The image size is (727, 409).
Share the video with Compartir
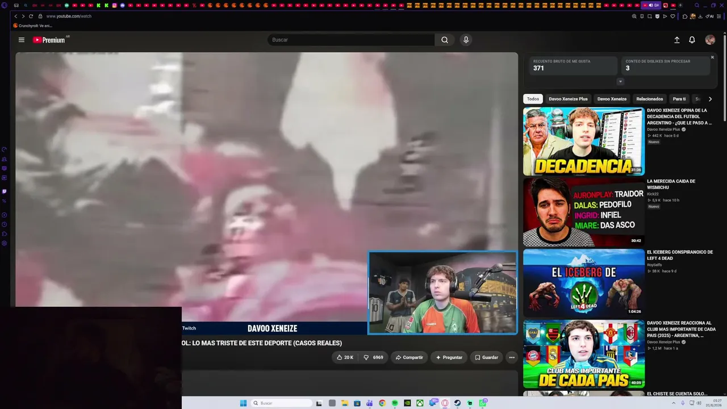pyautogui.click(x=409, y=357)
